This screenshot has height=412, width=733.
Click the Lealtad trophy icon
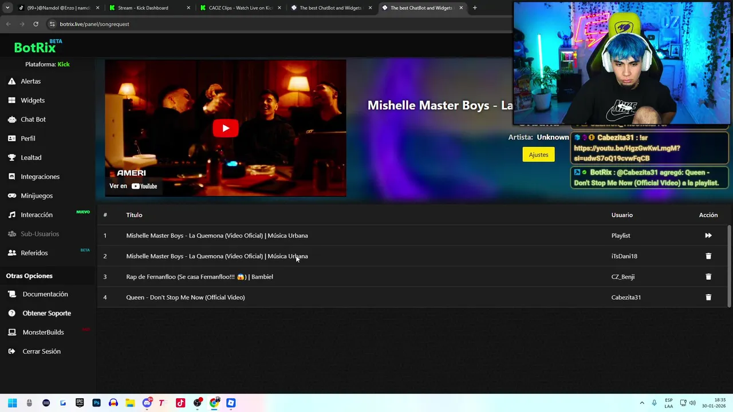[x=11, y=157]
